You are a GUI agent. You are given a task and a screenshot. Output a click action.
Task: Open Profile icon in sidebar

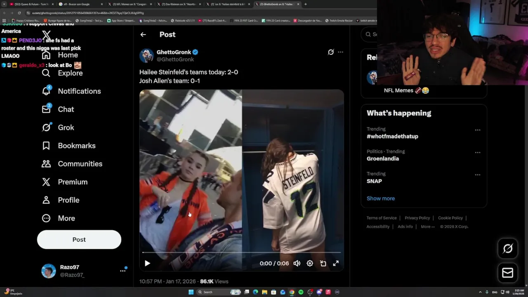click(46, 200)
